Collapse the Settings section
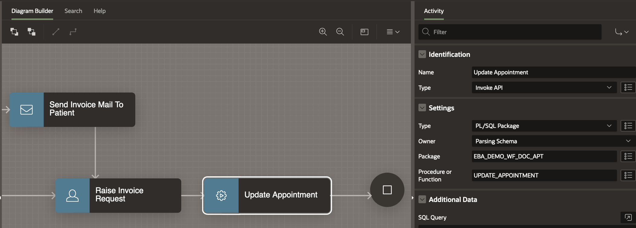This screenshot has height=228, width=636. pos(422,108)
